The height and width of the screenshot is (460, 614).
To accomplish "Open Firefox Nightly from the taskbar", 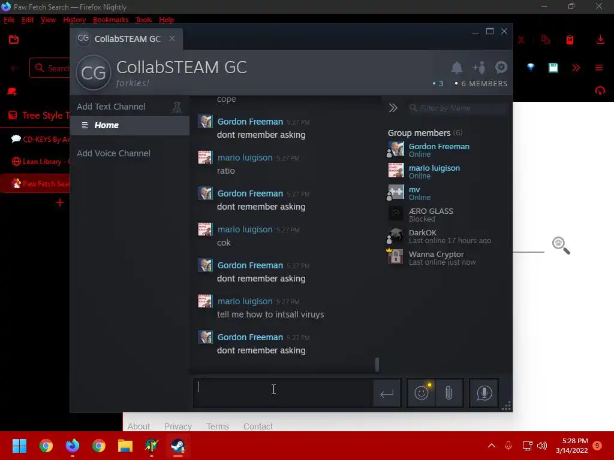I will 72,446.
